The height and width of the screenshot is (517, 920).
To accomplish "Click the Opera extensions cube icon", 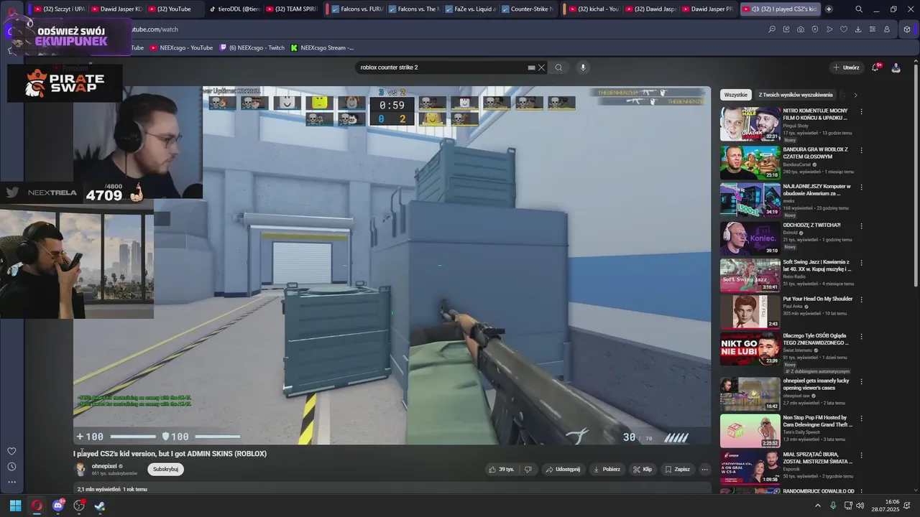I will tap(907, 29).
